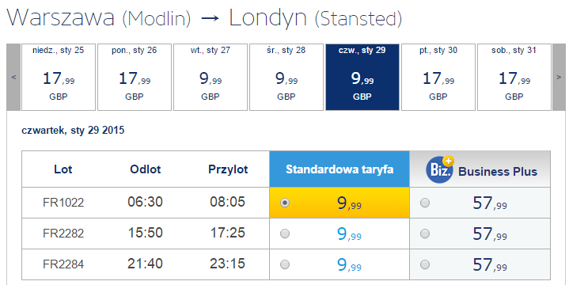Image resolution: width=569 pixels, height=285 pixels.
Task: Click the previous dates left arrow
Action: [13, 78]
